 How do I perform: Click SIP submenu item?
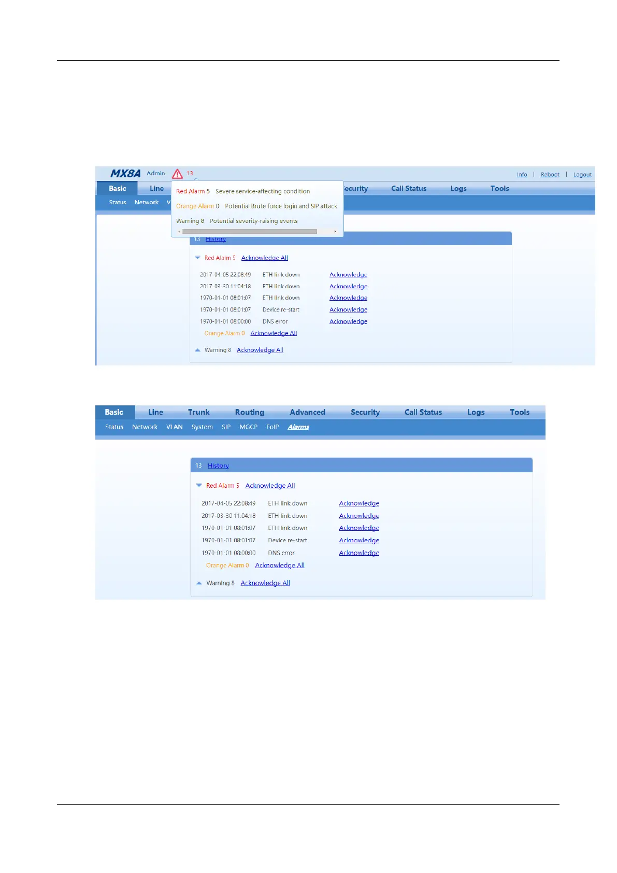pos(226,427)
